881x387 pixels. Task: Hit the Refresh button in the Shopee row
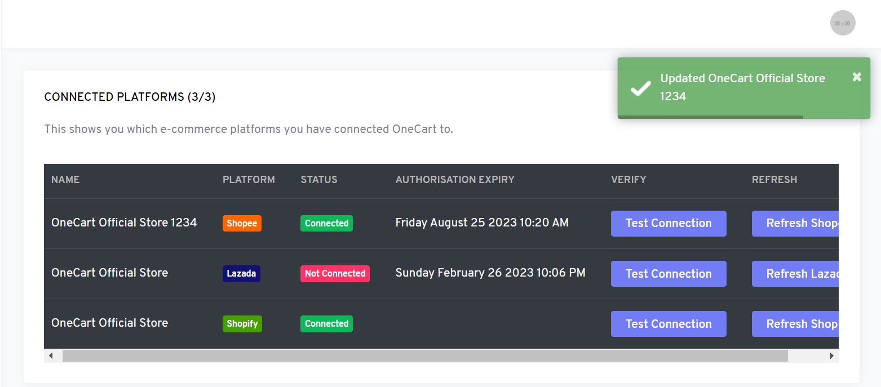795,224
